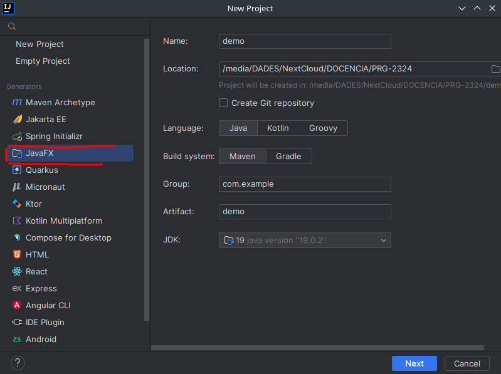The width and height of the screenshot is (501, 374).
Task: Select Empty Project entry
Action: [43, 61]
